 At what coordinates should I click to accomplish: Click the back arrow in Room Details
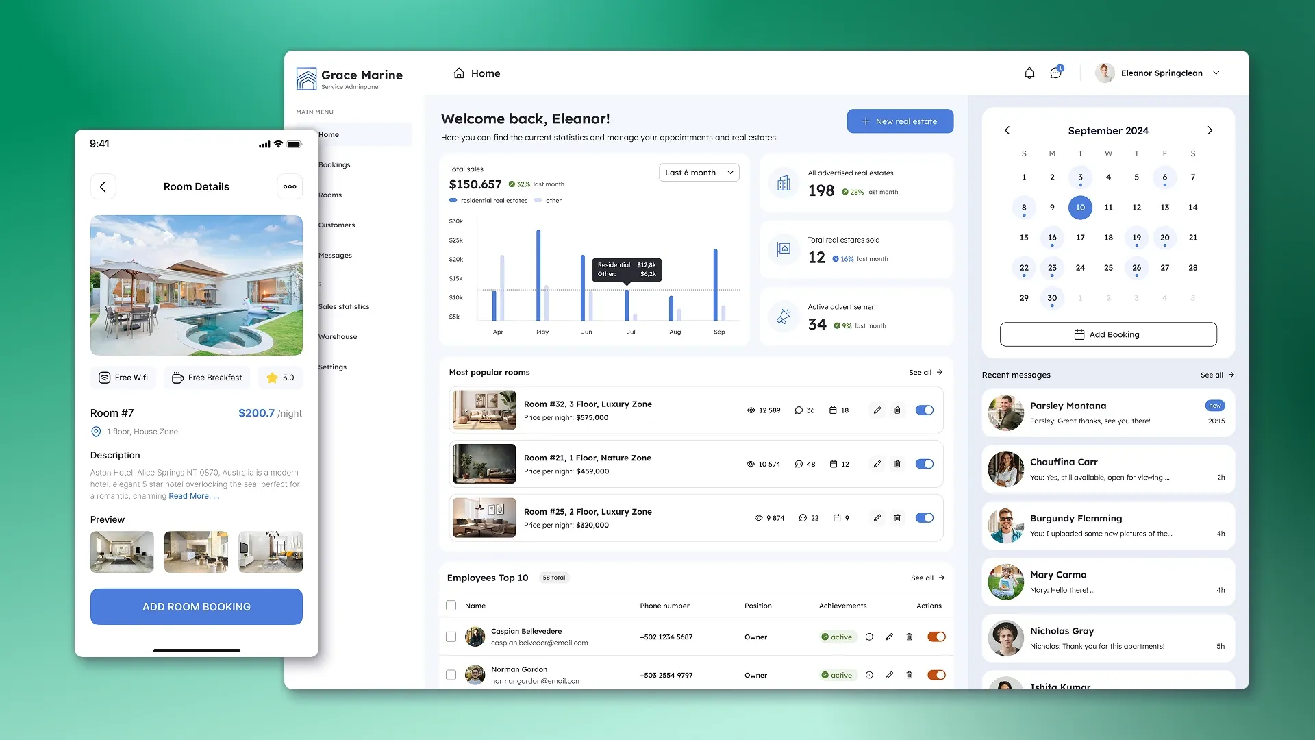[103, 186]
